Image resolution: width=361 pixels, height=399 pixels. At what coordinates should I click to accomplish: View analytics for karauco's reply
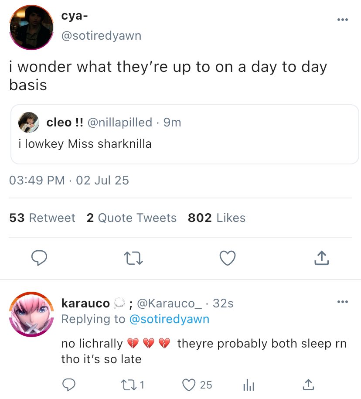pos(249,384)
